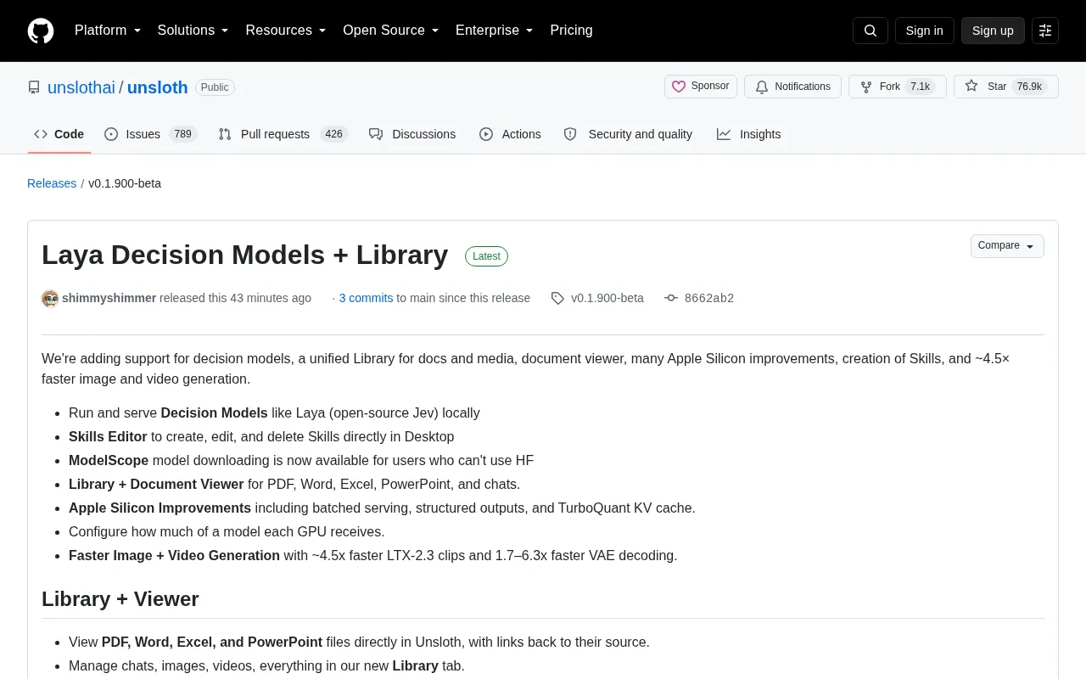This screenshot has width=1086, height=679.
Task: Sponsor the unsloth project
Action: point(701,87)
